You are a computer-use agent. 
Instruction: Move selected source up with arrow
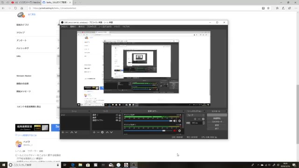pyautogui.click(x=107, y=132)
